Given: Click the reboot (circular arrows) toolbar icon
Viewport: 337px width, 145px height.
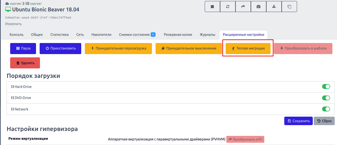Looking at the screenshot, I should 228,7.
